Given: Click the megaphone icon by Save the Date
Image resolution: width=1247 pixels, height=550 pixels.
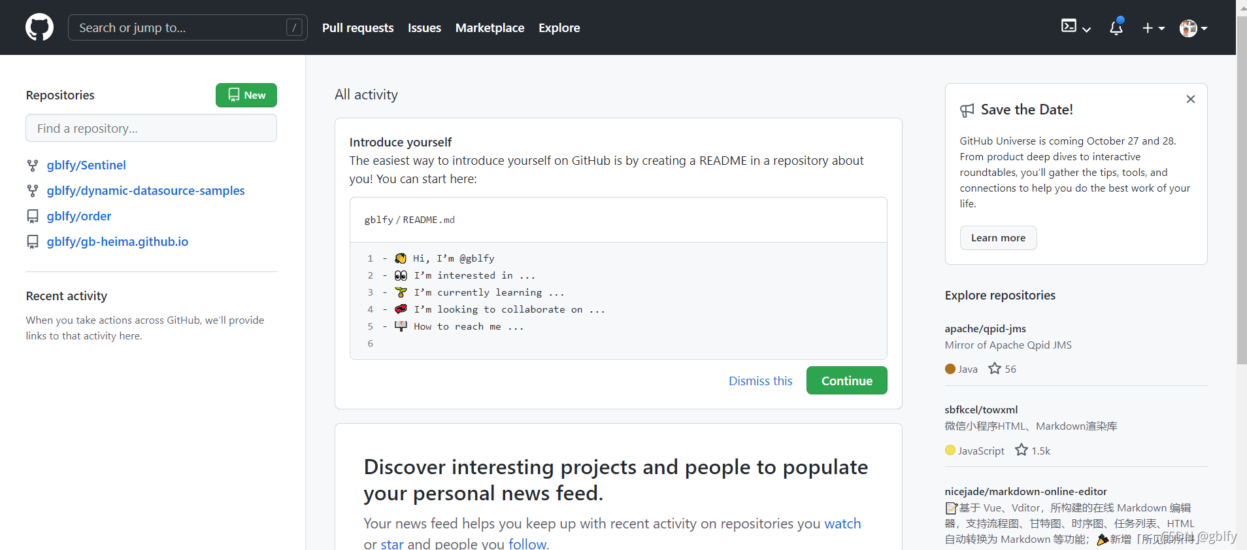Looking at the screenshot, I should point(967,111).
